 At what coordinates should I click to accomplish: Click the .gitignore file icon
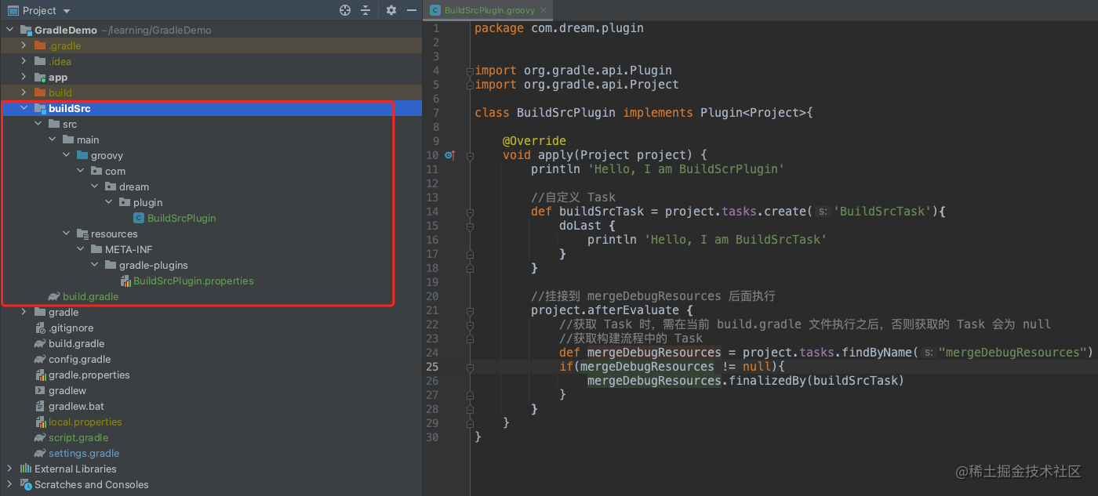(40, 328)
